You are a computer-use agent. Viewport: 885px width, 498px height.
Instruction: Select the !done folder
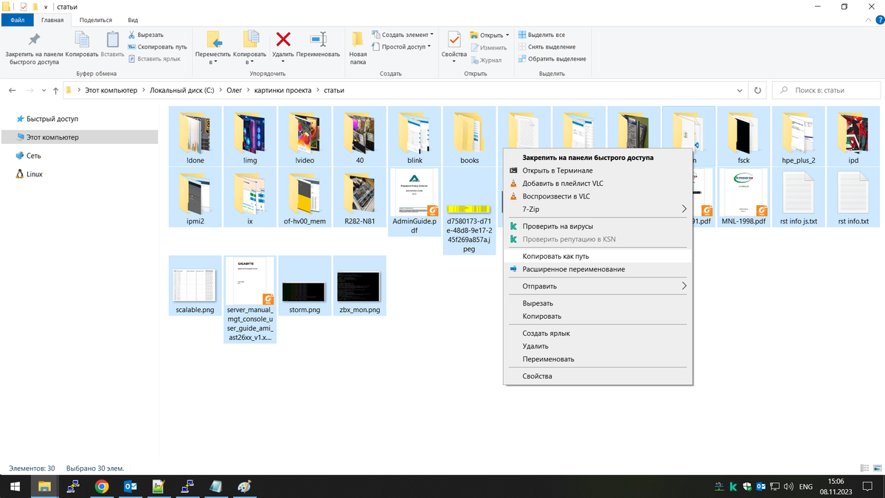click(x=195, y=136)
